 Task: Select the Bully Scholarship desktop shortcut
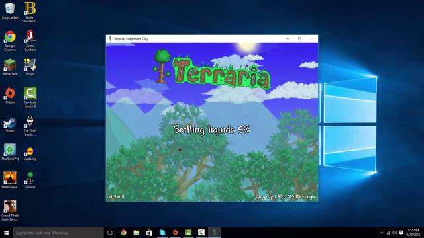[x=30, y=12]
